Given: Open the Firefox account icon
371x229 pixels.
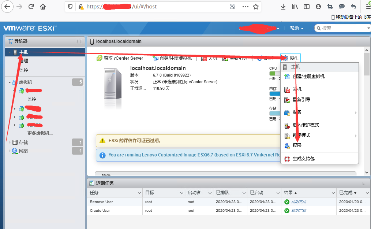Looking at the screenshot, I should 318,7.
